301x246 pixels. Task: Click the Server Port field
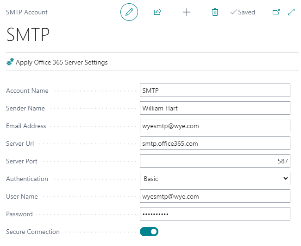[x=215, y=161]
